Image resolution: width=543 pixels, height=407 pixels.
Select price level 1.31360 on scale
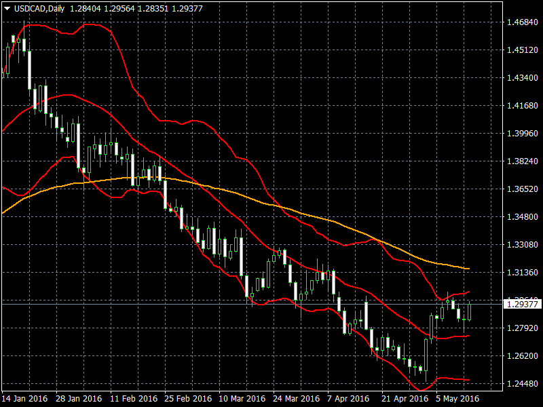coord(523,273)
